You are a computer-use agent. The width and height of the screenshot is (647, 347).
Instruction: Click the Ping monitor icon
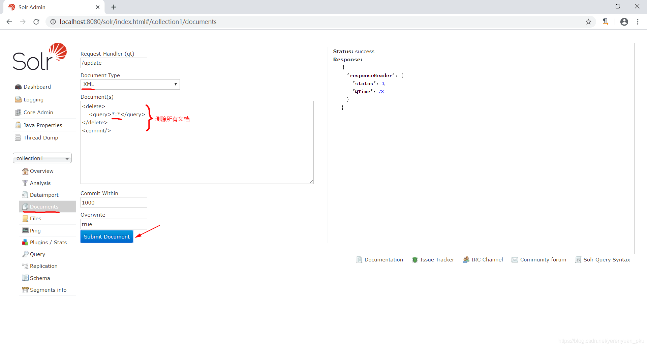pos(25,230)
